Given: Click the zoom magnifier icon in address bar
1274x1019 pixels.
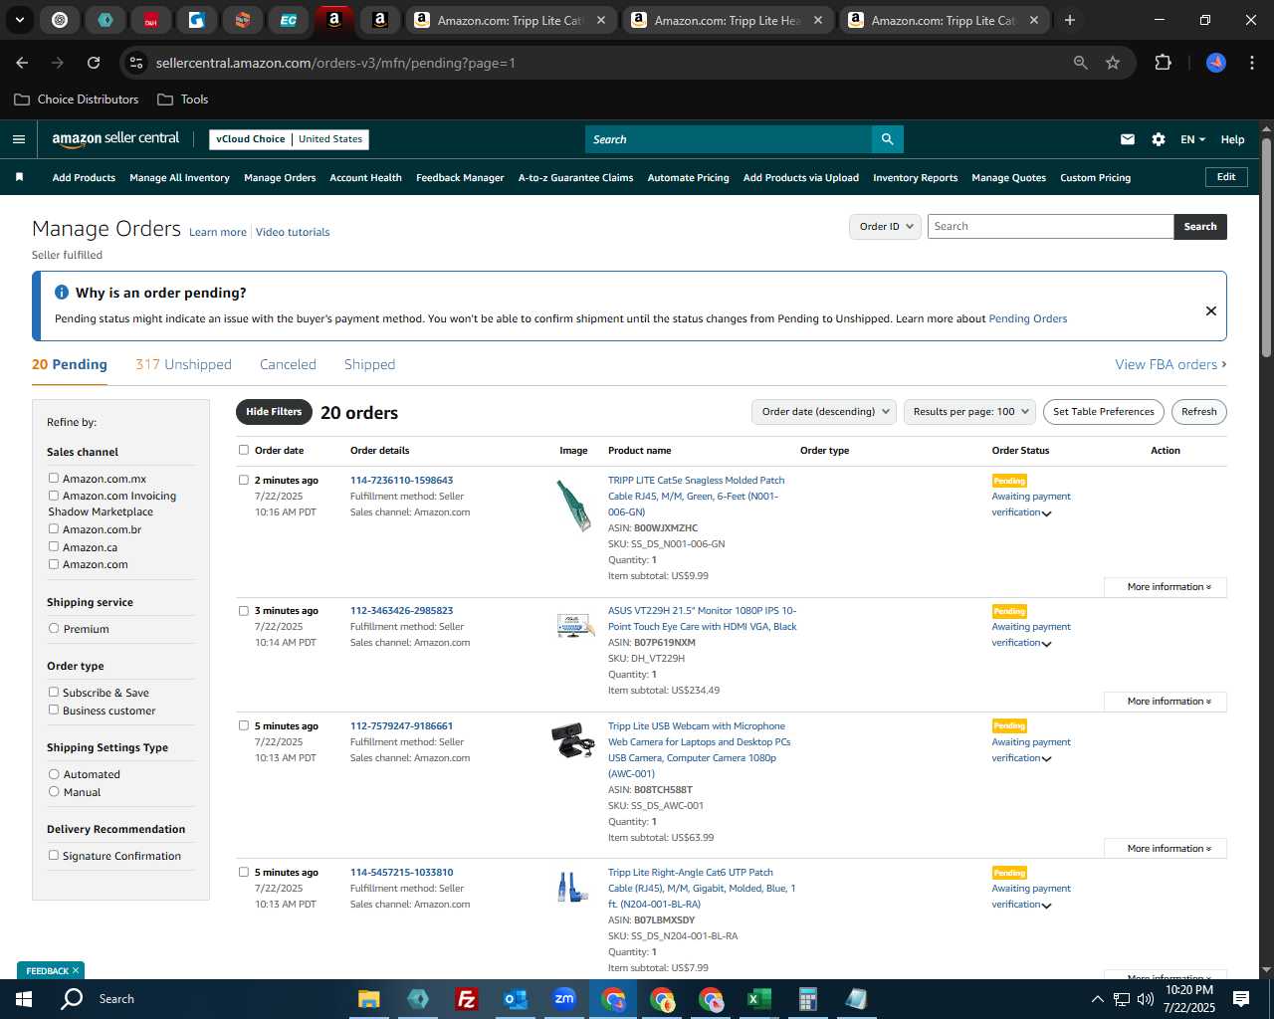Looking at the screenshot, I should [1080, 63].
